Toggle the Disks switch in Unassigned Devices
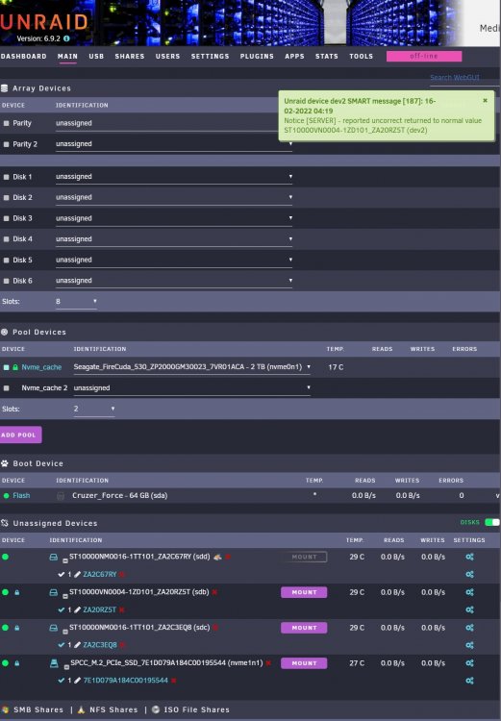 (491, 522)
